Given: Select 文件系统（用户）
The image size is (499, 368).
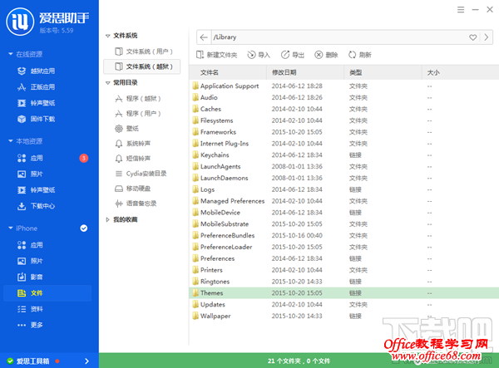Looking at the screenshot, I should point(142,52).
